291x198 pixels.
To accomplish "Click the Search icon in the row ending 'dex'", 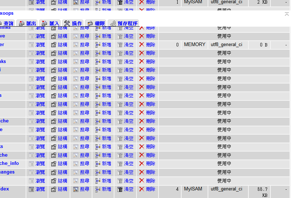I will 76,189.
